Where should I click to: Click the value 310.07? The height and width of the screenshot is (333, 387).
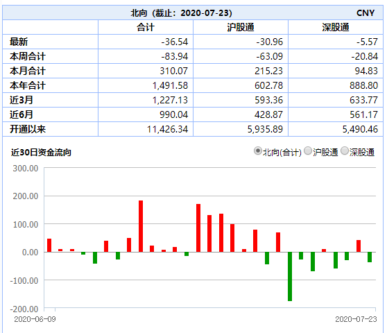point(174,71)
